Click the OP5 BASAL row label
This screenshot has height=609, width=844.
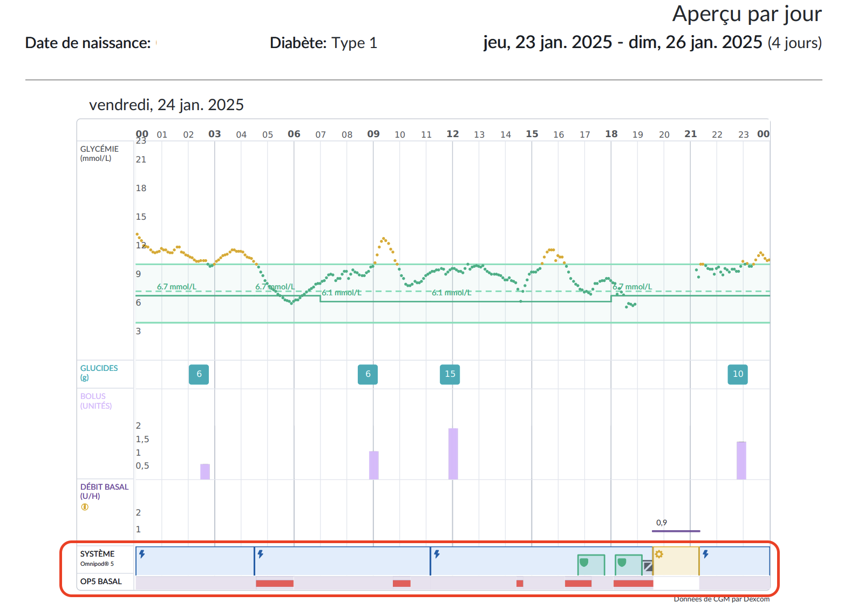pyautogui.click(x=101, y=581)
